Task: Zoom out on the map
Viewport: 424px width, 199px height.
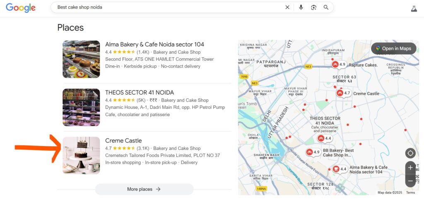Action: pos(410,180)
